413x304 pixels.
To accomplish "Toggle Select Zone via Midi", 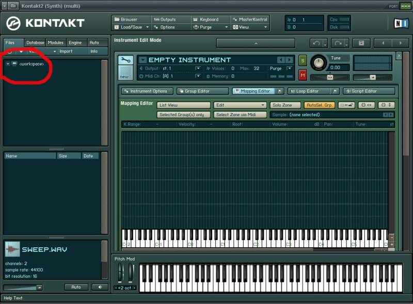I will 240,115.
